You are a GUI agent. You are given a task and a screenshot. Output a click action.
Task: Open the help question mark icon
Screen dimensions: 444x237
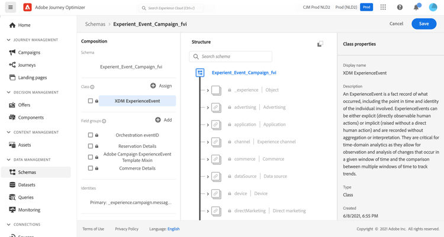coord(400,8)
